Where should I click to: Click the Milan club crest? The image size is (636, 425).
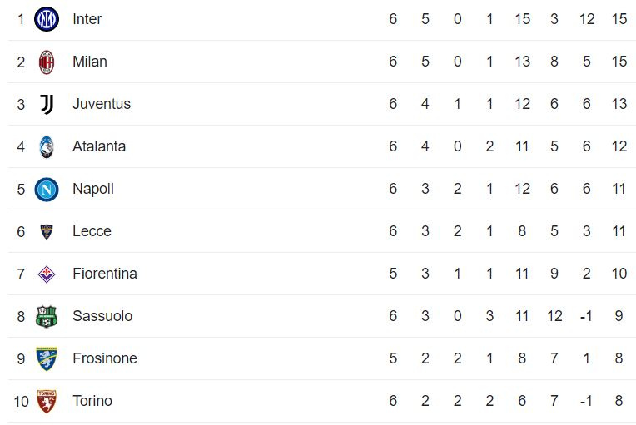pyautogui.click(x=47, y=62)
